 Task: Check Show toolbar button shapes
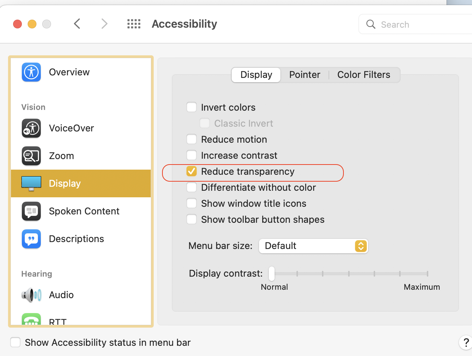pyautogui.click(x=192, y=219)
